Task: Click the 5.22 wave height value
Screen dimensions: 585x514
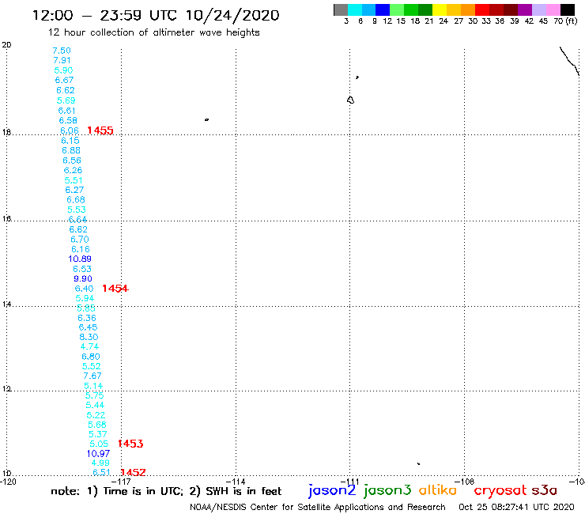Action: 96,415
